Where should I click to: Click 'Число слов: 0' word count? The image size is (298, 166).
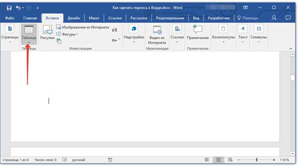[x=45, y=160]
